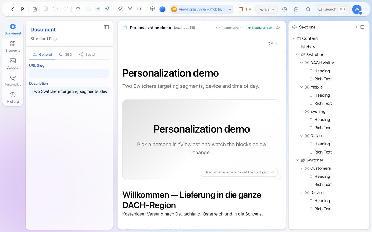Click the clock icon in the top toolbar
Screen dimensions: 372x232
click(285, 9)
